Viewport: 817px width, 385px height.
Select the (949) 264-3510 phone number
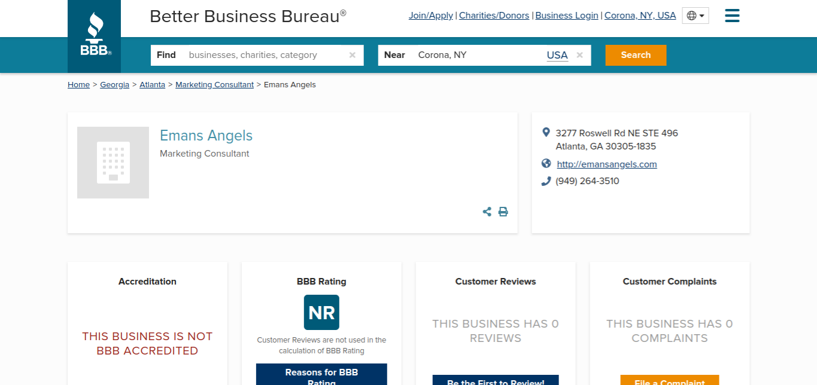click(587, 181)
